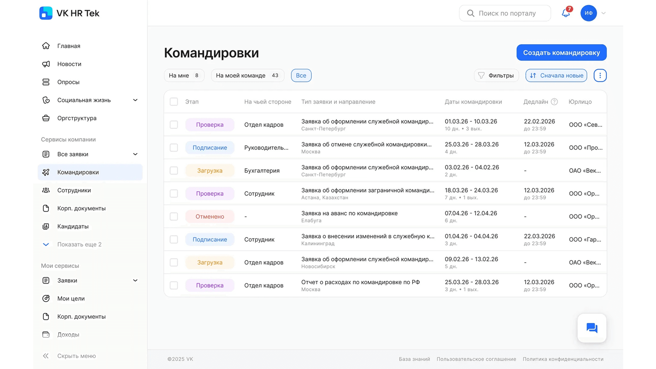Click the Оргструктура briefcase icon
The width and height of the screenshot is (656, 369).
pyautogui.click(x=46, y=118)
